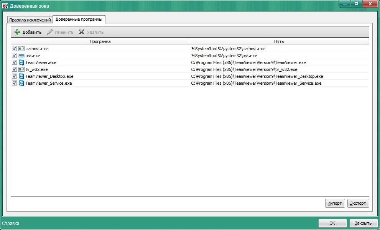
Task: Click the Удалить toolbar label
Action: [95, 32]
